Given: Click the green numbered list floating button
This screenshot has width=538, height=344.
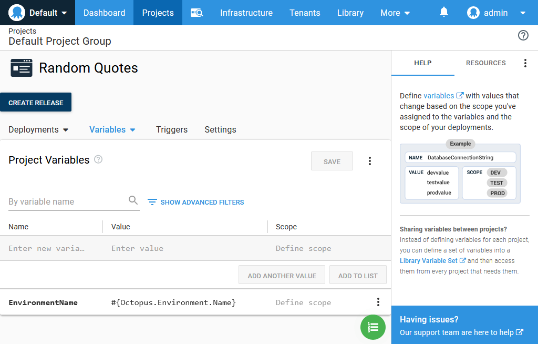Looking at the screenshot, I should (373, 327).
